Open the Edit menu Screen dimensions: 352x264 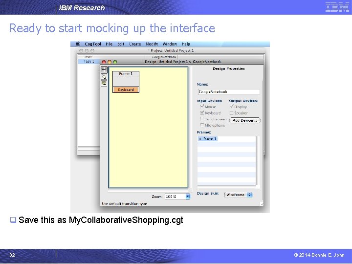121,44
